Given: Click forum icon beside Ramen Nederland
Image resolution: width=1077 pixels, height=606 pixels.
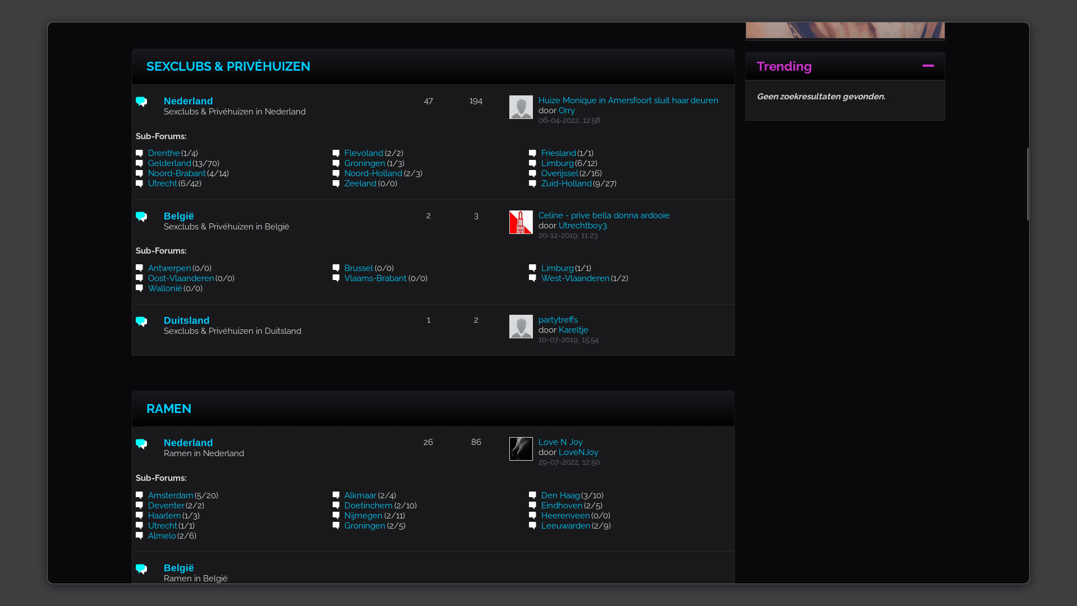Looking at the screenshot, I should coord(141,444).
